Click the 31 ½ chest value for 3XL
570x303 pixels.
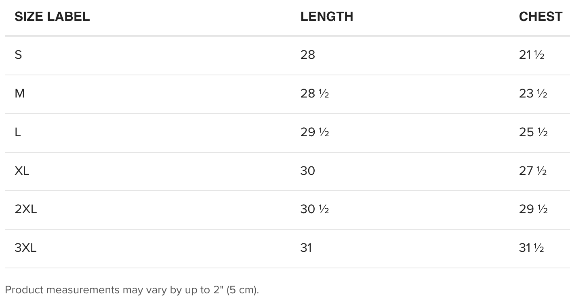[531, 248]
